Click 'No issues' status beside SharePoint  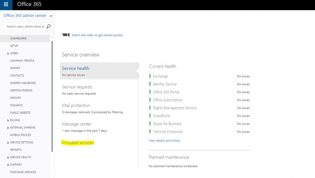[x=243, y=116]
